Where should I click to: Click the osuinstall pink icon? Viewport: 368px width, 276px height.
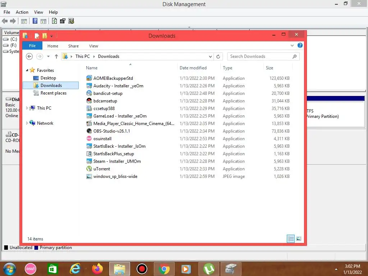tap(89, 138)
